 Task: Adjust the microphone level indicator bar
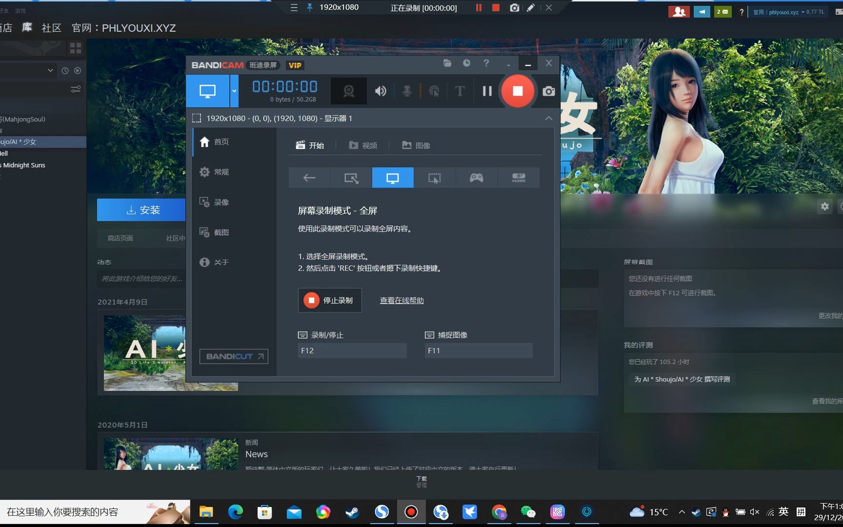tap(420, 91)
